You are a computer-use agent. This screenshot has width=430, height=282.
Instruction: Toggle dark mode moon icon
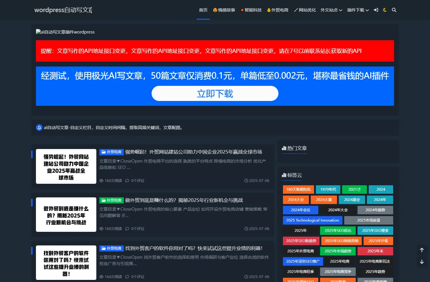(385, 10)
